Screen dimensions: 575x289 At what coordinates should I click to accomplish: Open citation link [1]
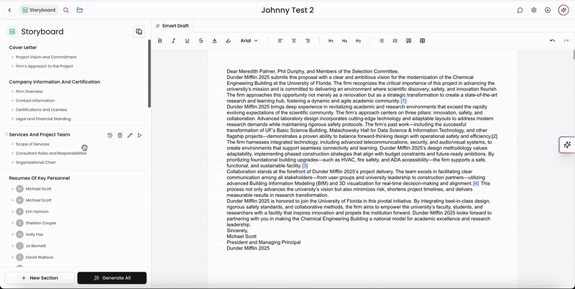(x=403, y=101)
